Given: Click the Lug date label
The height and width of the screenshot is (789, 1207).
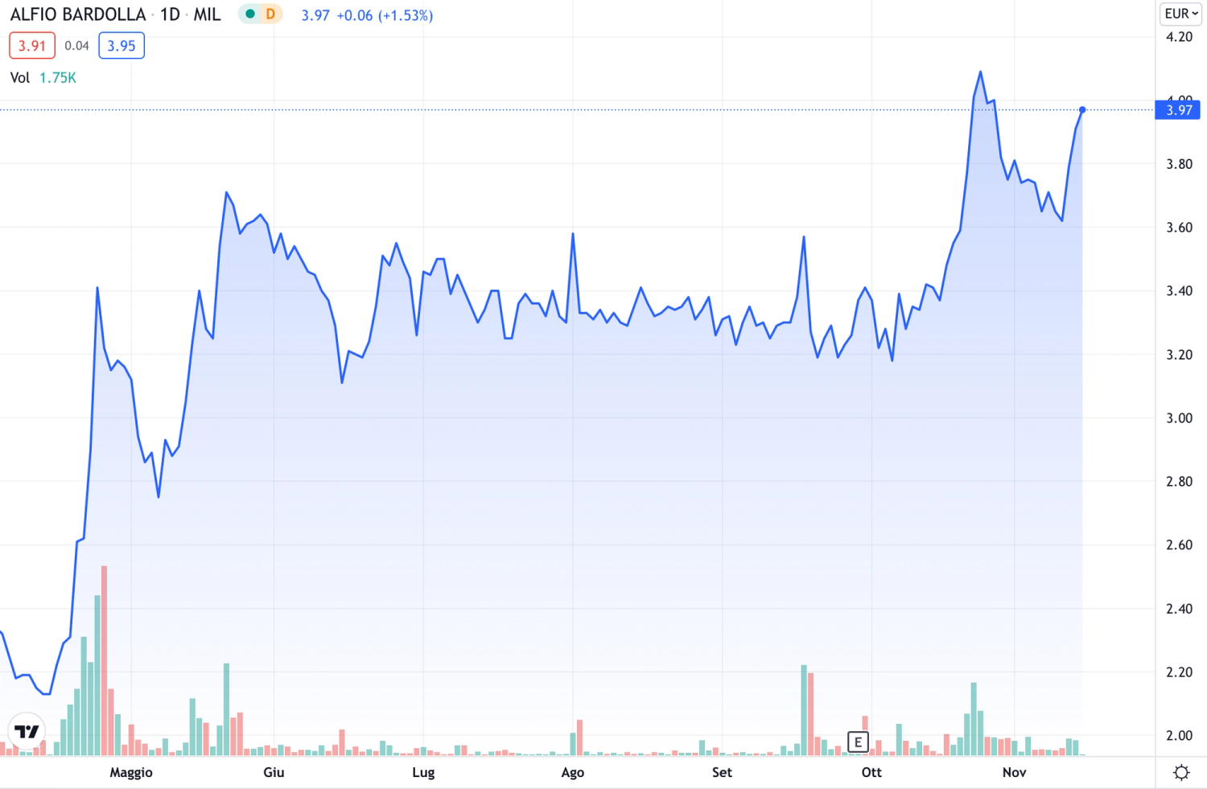Looking at the screenshot, I should point(423,772).
